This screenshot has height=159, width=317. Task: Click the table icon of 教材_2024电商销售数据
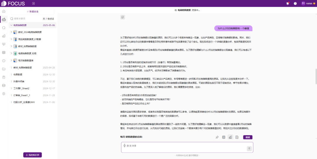point(15,32)
